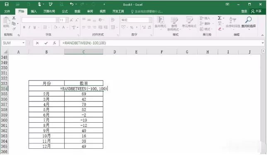Click the Format Painter brush icon

[x=14, y=29]
